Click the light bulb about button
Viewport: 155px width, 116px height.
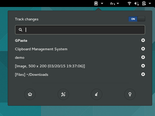(x=130, y=94)
